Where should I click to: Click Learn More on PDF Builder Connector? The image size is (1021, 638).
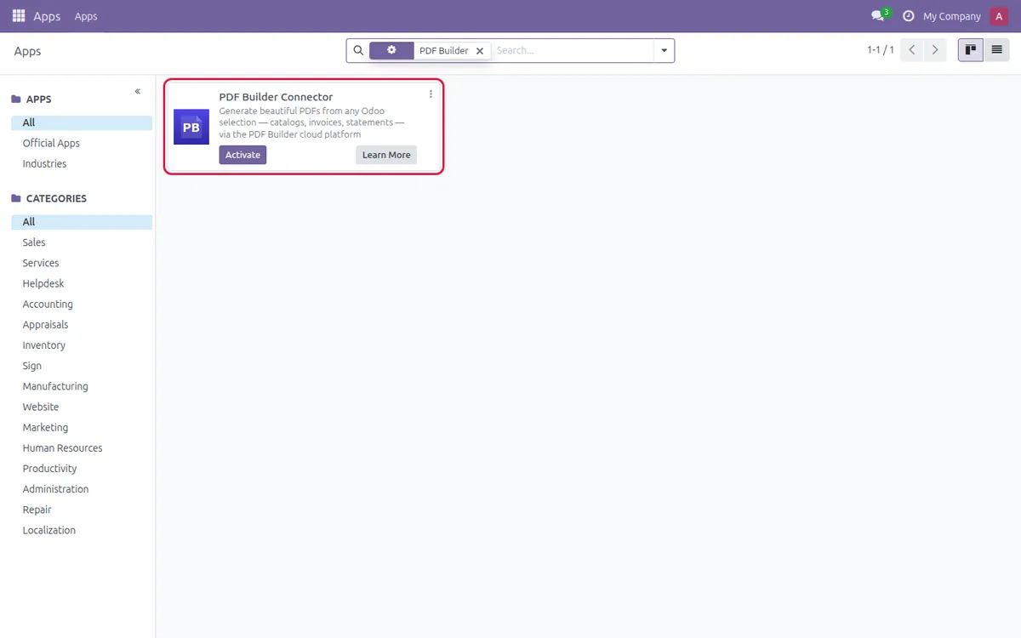(386, 155)
